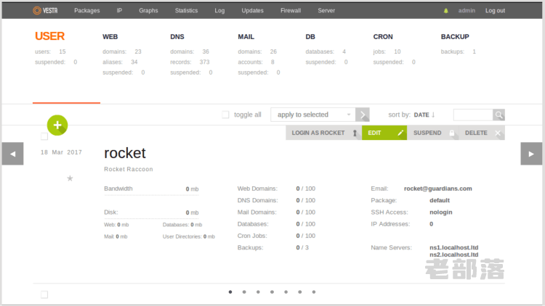Tick the checkbox below the rocket entry

tap(44, 294)
